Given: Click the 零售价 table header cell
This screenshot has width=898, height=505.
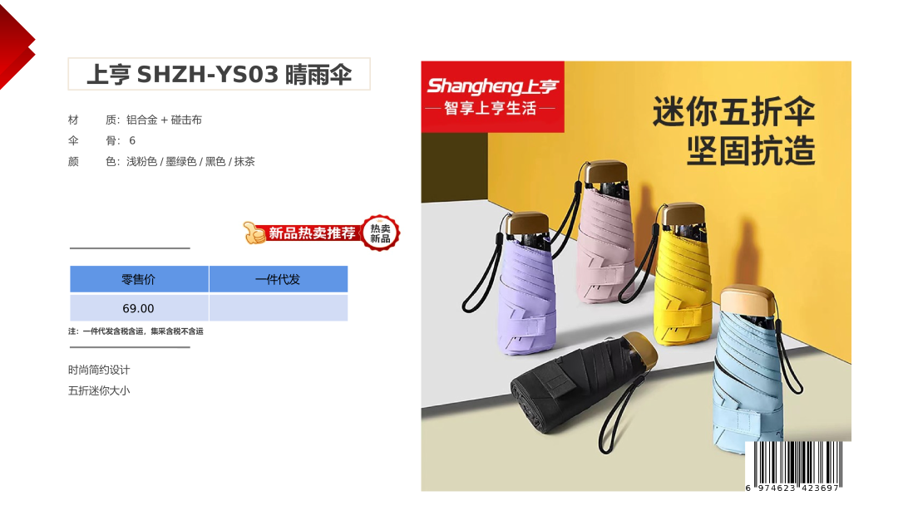Looking at the screenshot, I should point(139,279).
